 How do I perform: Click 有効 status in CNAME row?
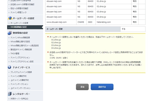coord(135,22)
